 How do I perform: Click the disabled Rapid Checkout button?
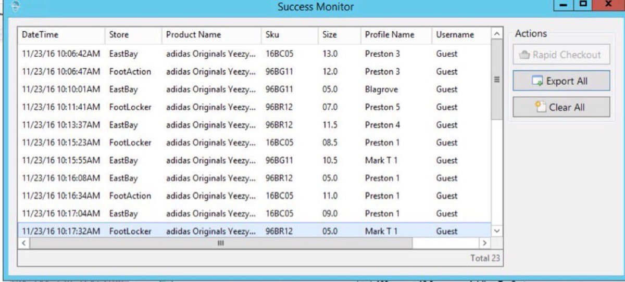coord(561,55)
